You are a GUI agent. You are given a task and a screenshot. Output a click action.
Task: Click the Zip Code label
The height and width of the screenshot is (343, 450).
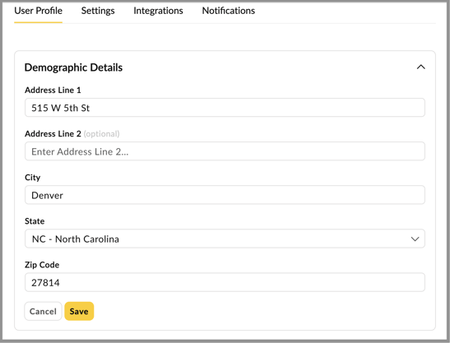pos(42,265)
